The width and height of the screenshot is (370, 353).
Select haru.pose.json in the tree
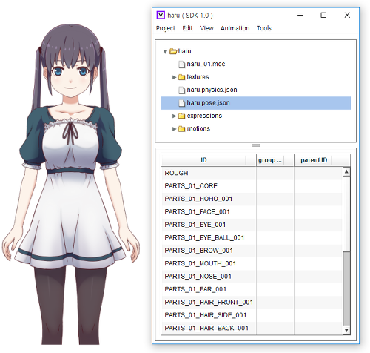[x=255, y=103]
